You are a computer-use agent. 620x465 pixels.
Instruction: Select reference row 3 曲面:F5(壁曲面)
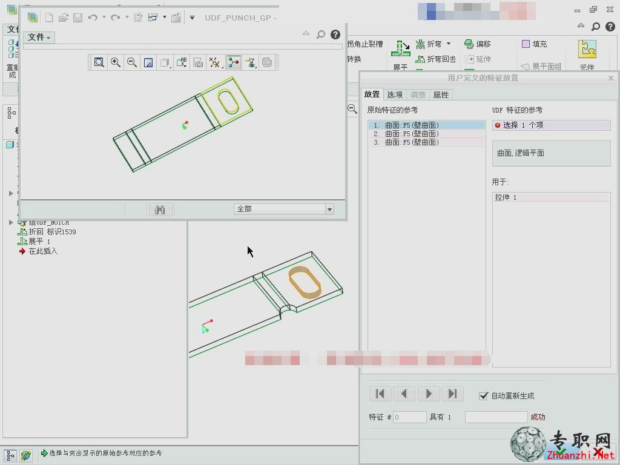427,142
